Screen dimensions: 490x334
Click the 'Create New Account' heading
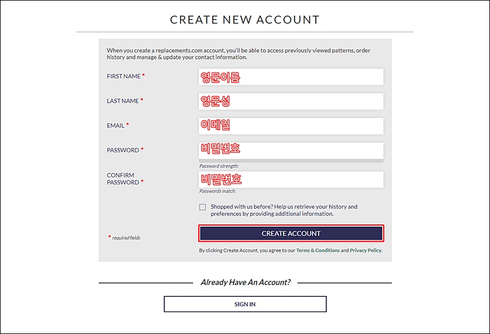coord(245,20)
